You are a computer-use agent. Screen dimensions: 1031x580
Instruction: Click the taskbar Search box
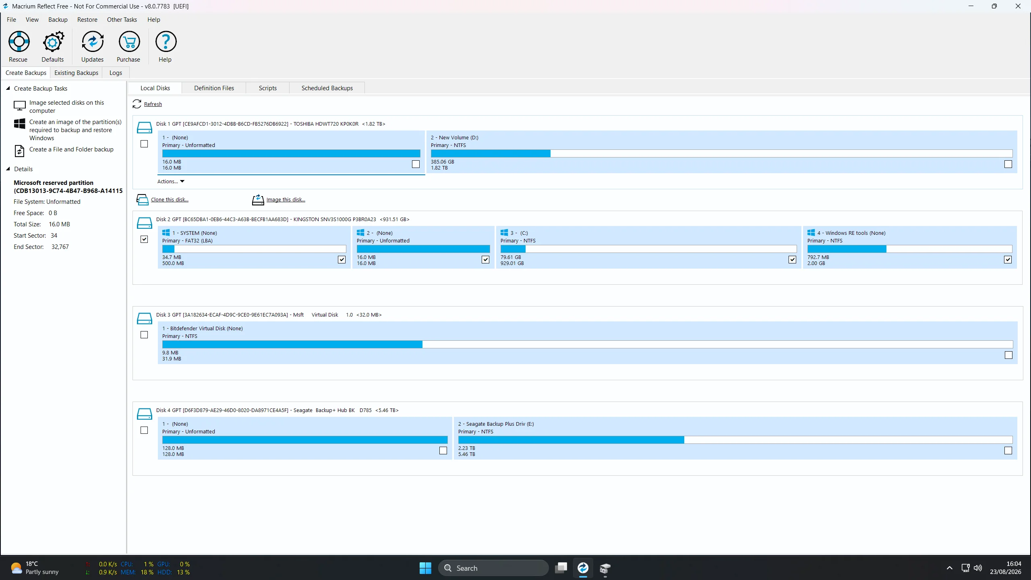pos(493,568)
